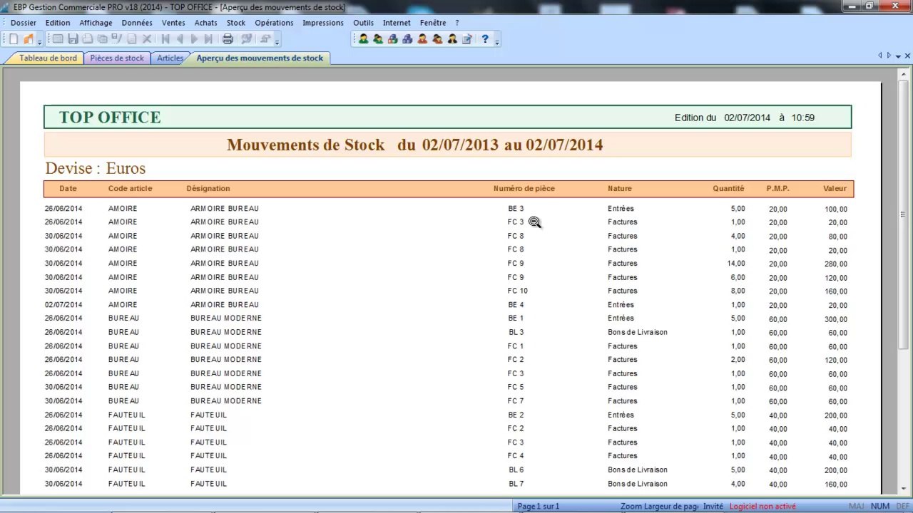Screen dimensions: 913x513
Task: Expand user toolbar options overflow arrow
Action: pyautogui.click(x=497, y=42)
